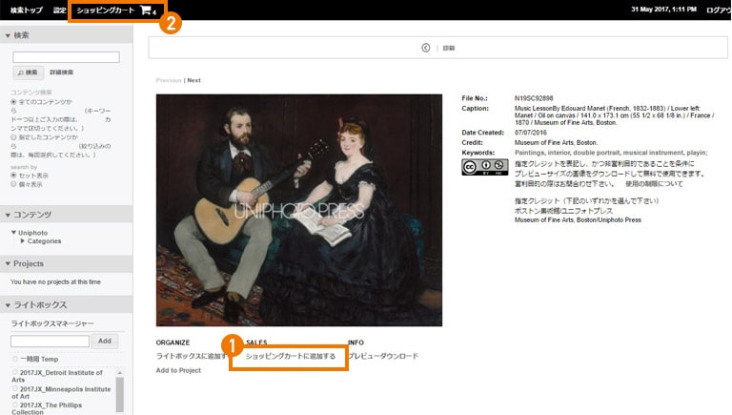Select 2017JX_Minneapolis Institute of Art lightbox
The height and width of the screenshot is (415, 732).
point(15,388)
